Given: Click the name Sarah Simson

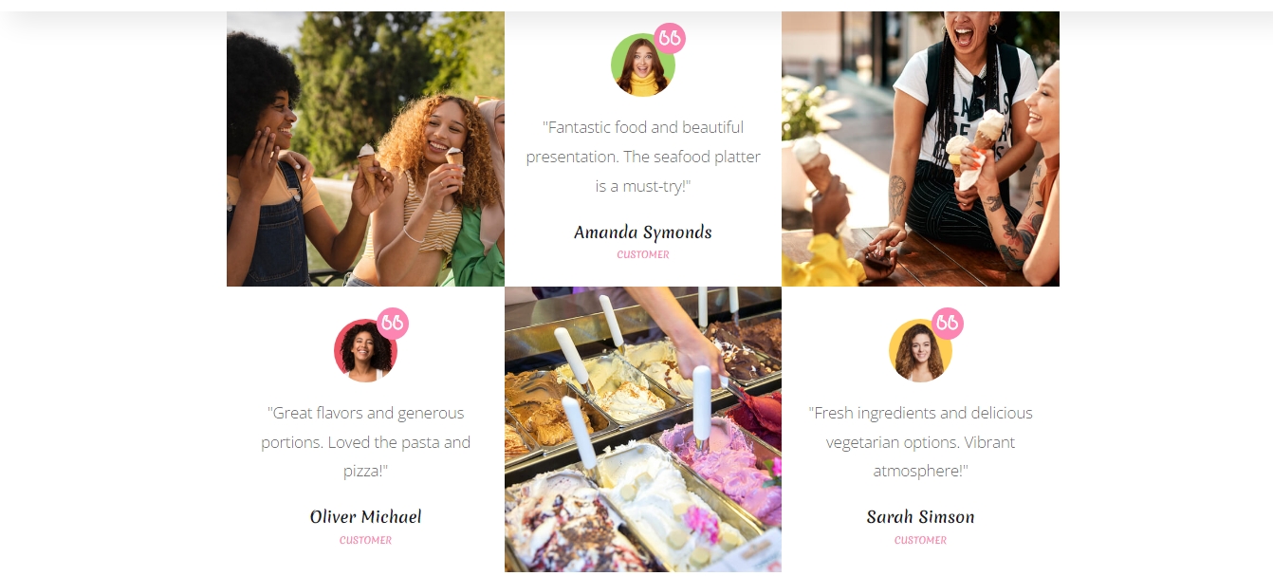Looking at the screenshot, I should tap(921, 517).
